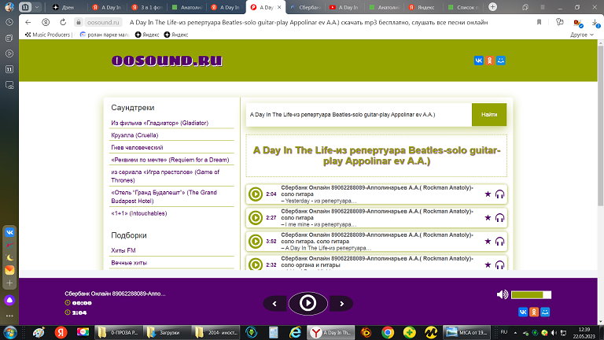Open the Windows Start menu
Viewport: 604px width, 340px height.
tap(9, 332)
